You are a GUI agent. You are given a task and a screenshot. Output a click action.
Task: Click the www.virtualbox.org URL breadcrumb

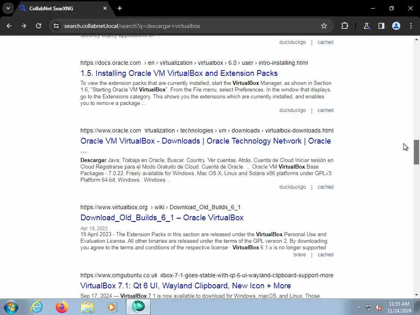pyautogui.click(x=160, y=207)
